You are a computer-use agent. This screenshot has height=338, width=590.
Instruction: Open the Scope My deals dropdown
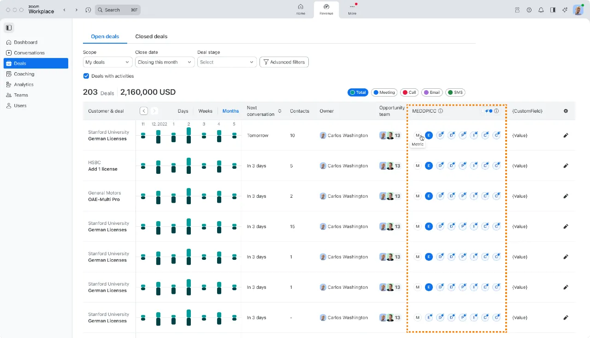[x=108, y=62]
